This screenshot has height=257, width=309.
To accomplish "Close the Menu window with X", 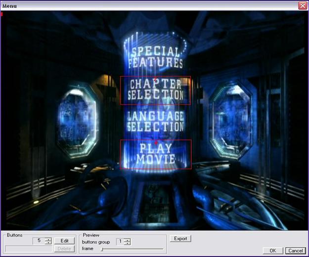I will (x=303, y=5).
